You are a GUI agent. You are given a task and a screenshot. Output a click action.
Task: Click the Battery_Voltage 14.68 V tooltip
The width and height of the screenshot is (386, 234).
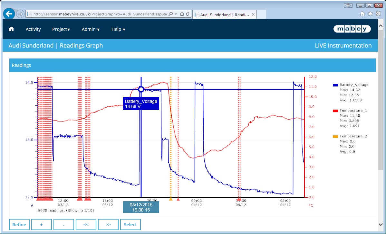pos(141,104)
